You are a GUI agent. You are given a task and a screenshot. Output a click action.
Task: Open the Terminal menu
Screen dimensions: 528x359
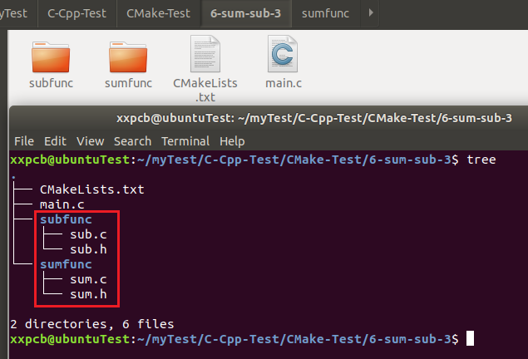point(185,141)
